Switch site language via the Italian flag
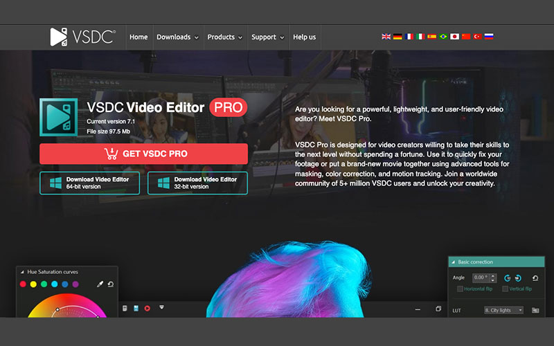Image resolution: width=554 pixels, height=346 pixels. (x=420, y=37)
